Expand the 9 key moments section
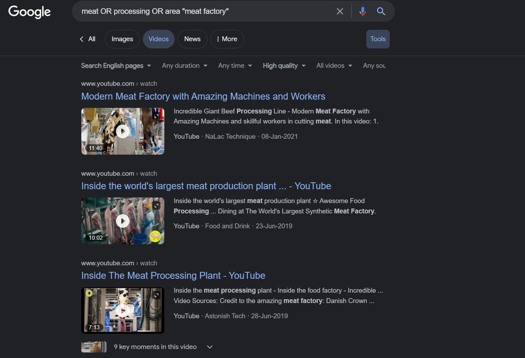Viewport: 525px width, 358px height. (210, 347)
